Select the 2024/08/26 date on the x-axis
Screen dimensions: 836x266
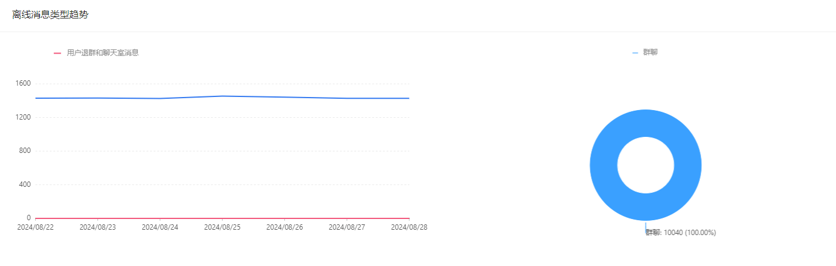coord(284,227)
